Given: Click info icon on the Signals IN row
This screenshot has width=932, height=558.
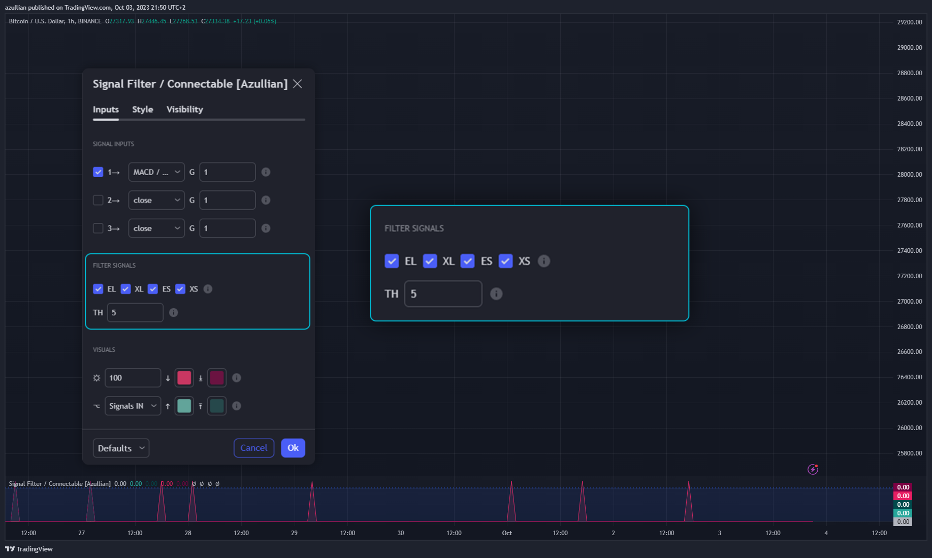Looking at the screenshot, I should (237, 406).
